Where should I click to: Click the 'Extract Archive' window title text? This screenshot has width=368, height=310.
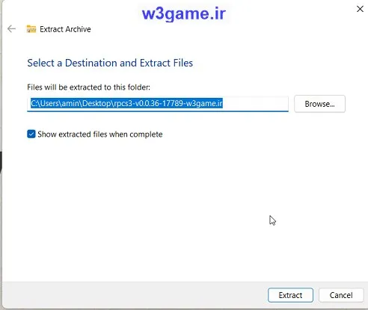click(65, 29)
